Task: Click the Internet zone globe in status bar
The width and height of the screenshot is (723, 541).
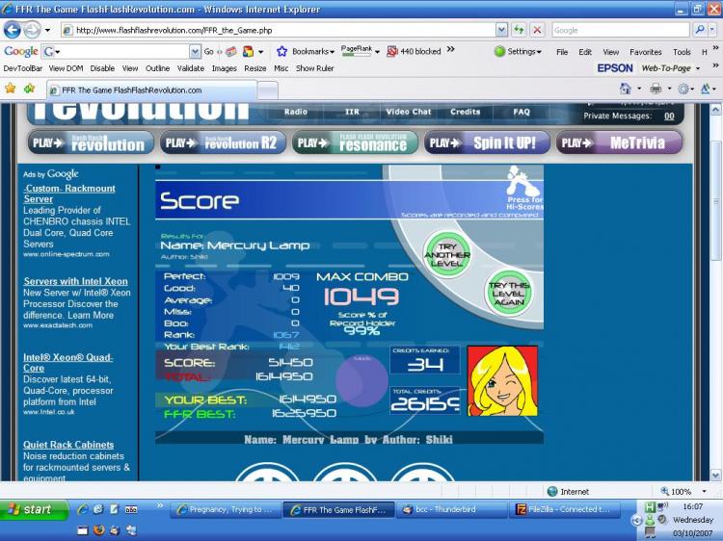Action: point(552,491)
